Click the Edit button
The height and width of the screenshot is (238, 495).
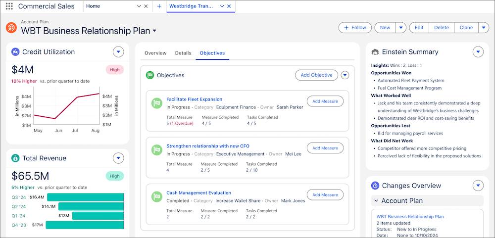[x=419, y=28]
